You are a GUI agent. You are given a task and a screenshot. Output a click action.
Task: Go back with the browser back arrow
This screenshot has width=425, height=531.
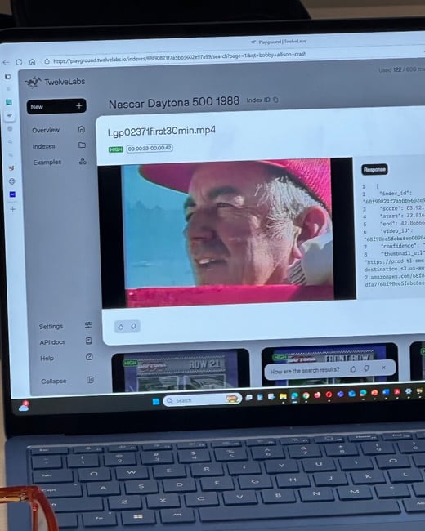(x=6, y=62)
